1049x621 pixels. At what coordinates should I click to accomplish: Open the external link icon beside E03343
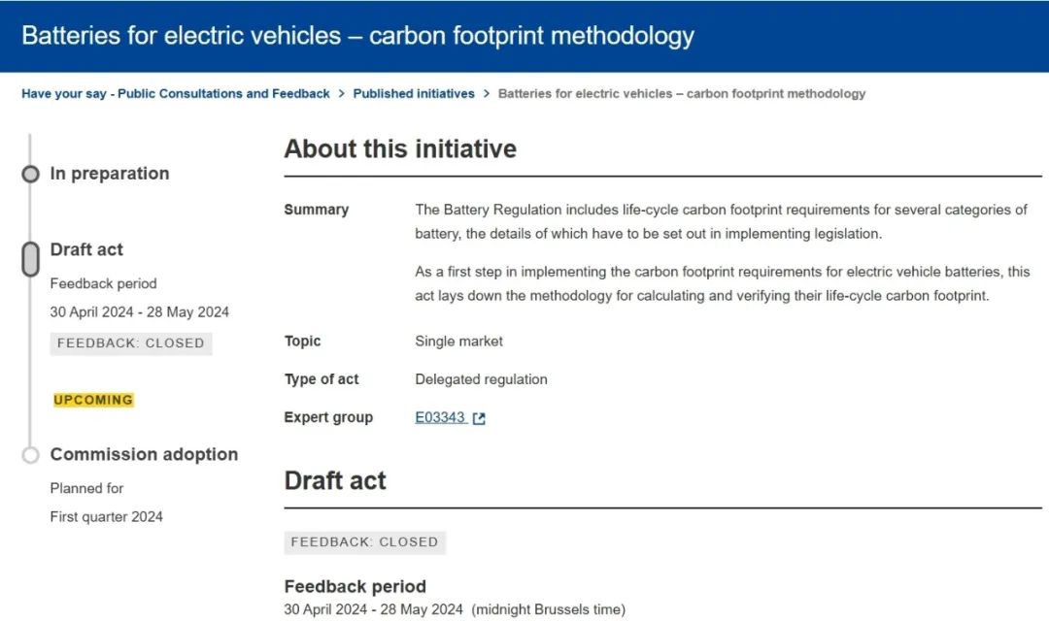[479, 418]
